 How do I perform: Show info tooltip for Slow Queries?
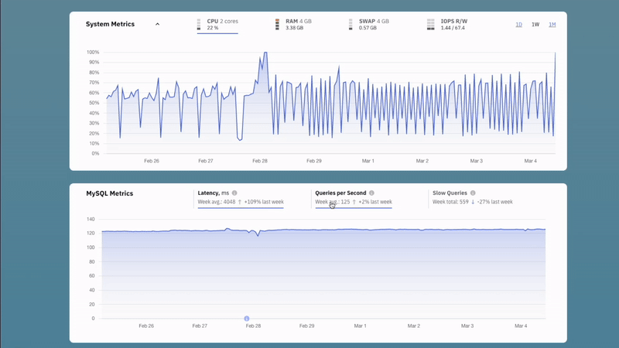tap(473, 193)
